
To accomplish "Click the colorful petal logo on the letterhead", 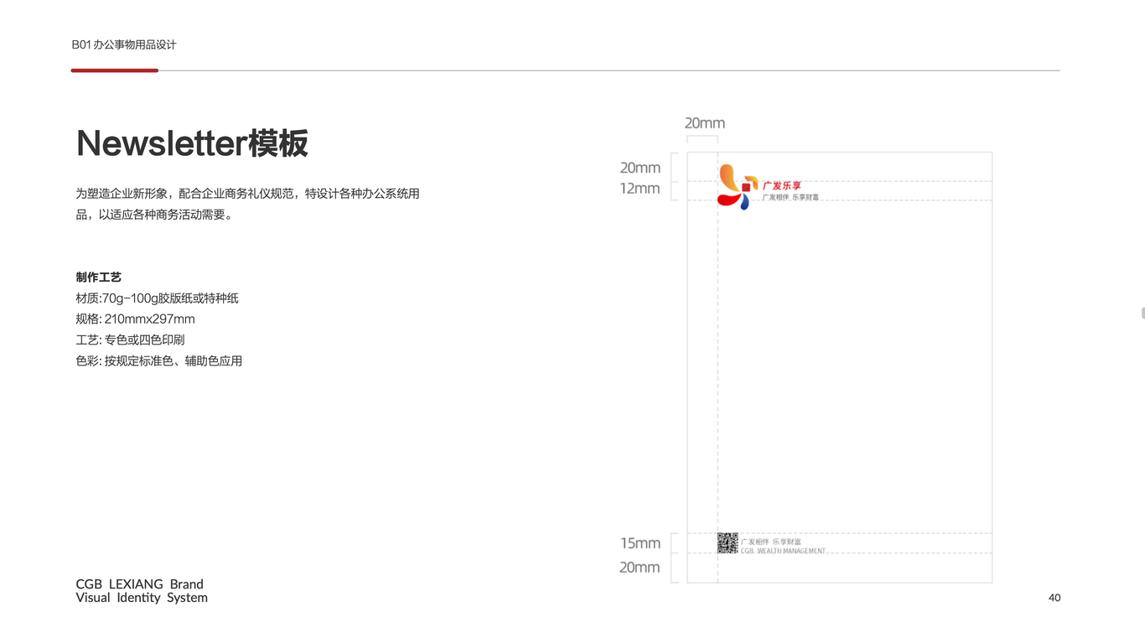I will point(738,186).
